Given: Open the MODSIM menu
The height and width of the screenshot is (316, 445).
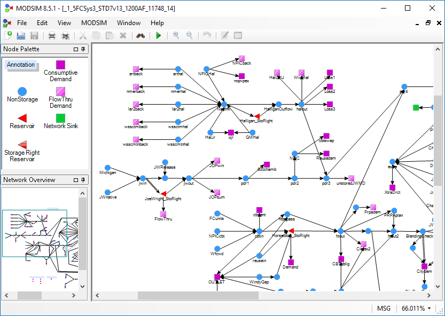Looking at the screenshot, I should (93, 23).
